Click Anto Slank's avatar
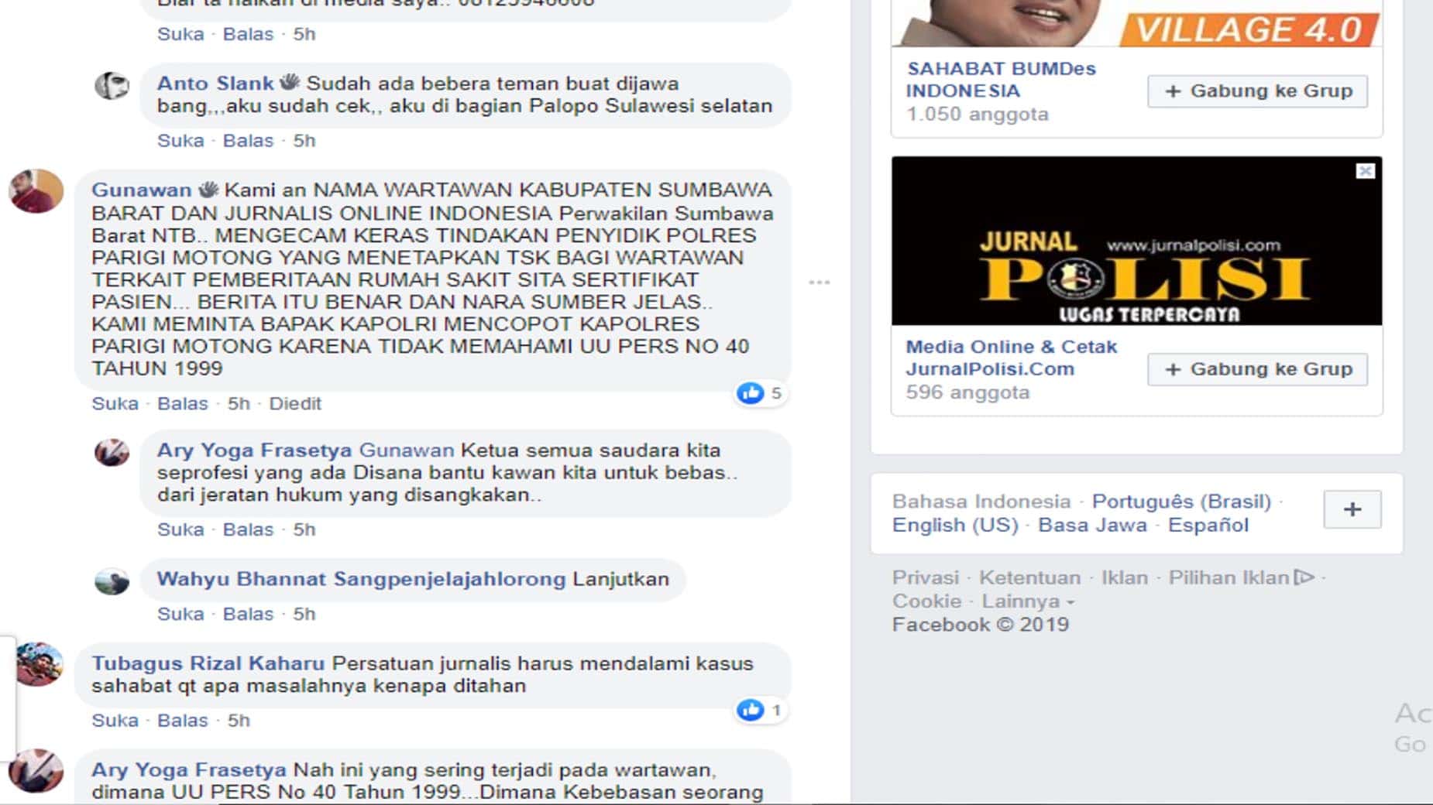This screenshot has height=805, width=1433. tap(112, 85)
